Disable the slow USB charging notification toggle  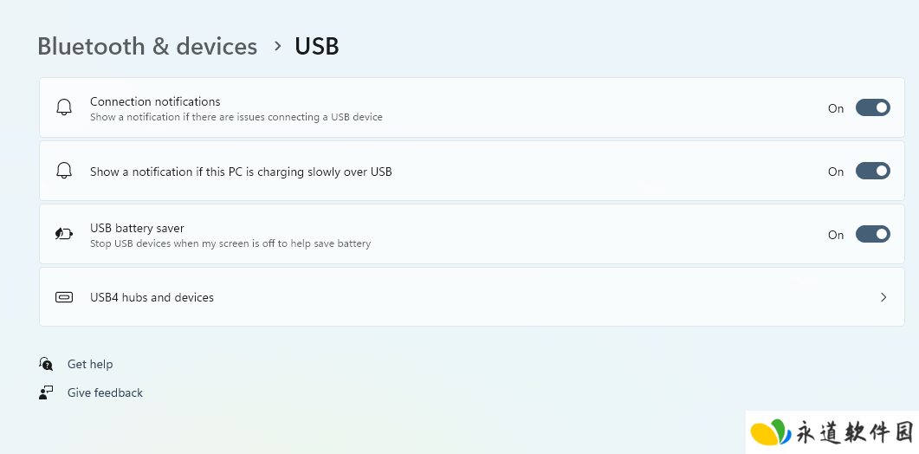(x=873, y=171)
